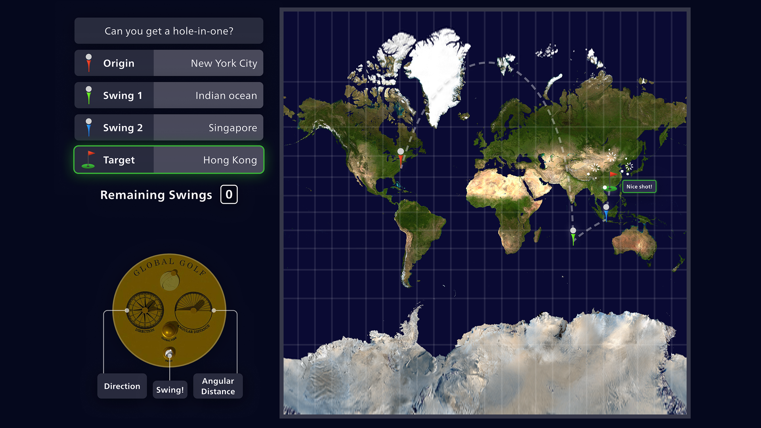Click the Direction label button

(122, 386)
